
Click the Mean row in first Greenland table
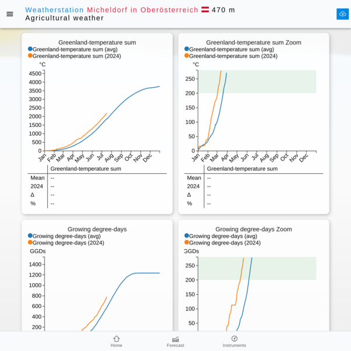(x=97, y=178)
